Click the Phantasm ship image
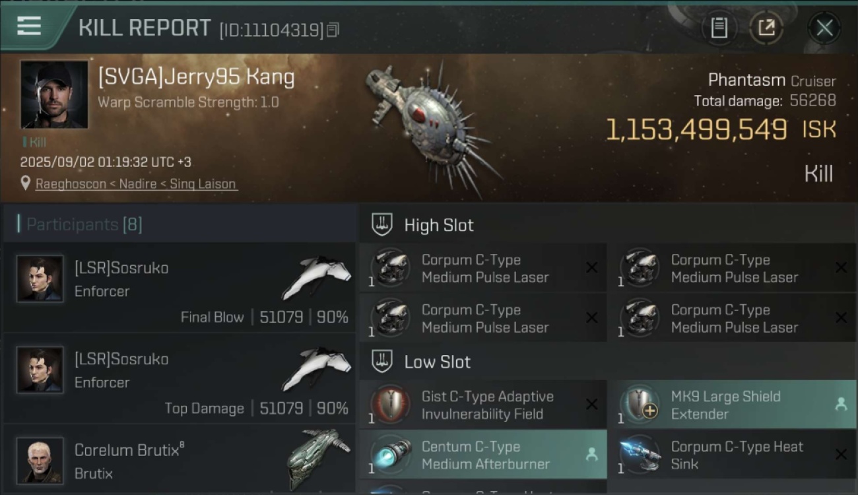Viewport: 858px width, 495px height. (432, 127)
